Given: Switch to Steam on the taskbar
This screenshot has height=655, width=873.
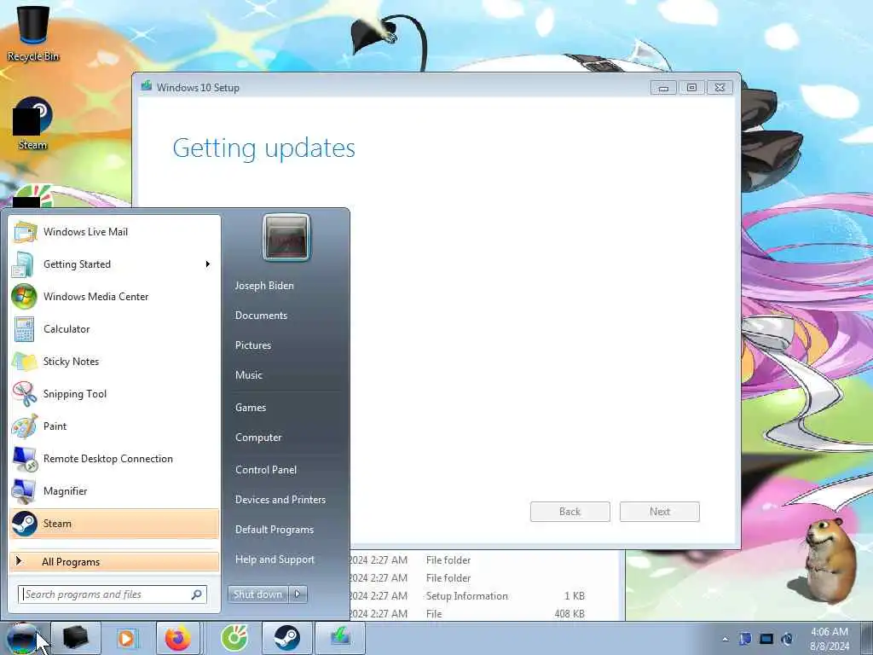Looking at the screenshot, I should (286, 638).
